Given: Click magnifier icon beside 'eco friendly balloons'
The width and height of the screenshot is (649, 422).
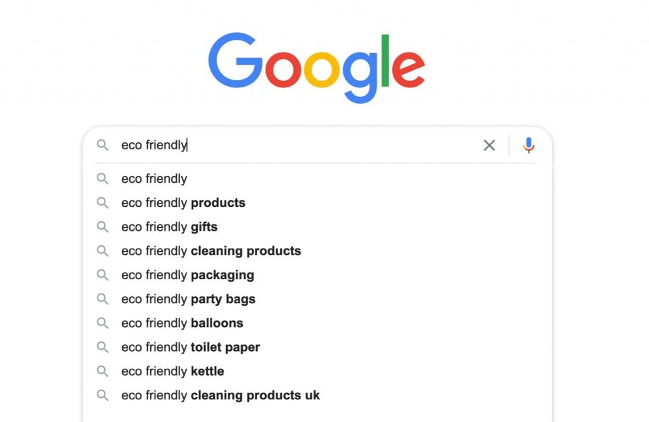Looking at the screenshot, I should click(103, 323).
